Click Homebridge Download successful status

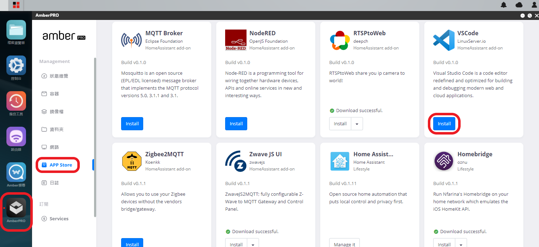[x=460, y=231]
